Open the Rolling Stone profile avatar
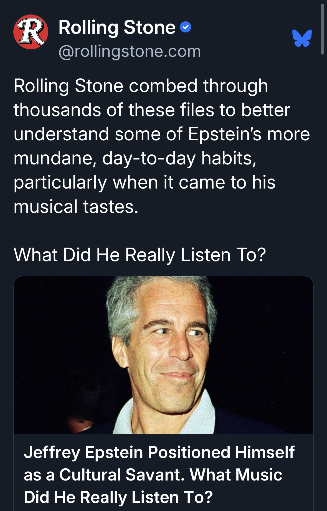 31,32
